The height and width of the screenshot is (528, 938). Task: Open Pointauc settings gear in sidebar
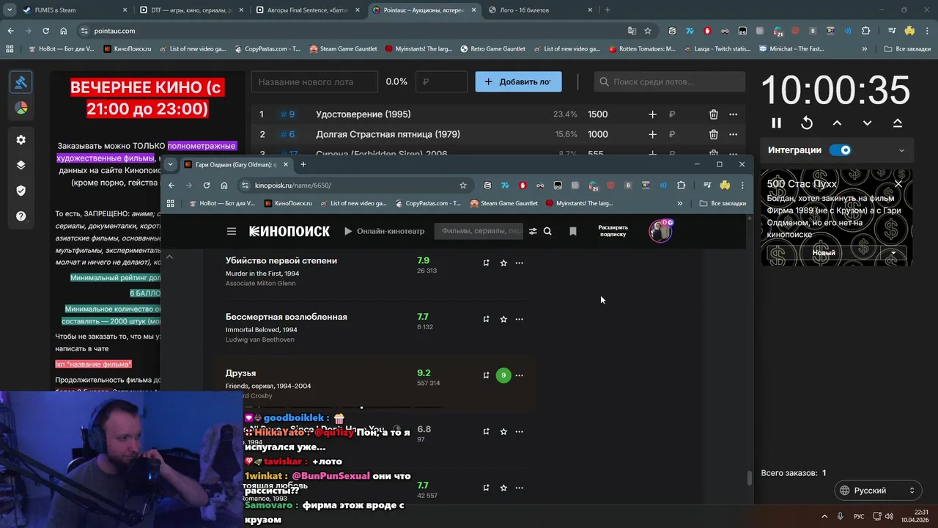click(x=21, y=140)
